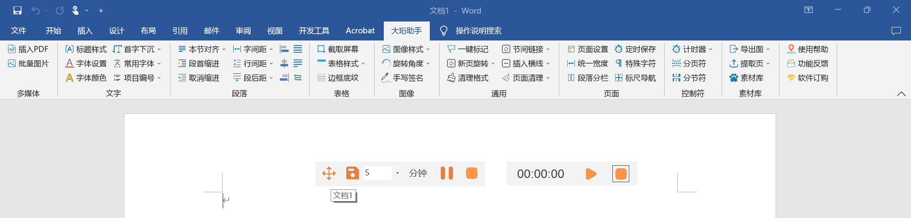Click the orange save icon in auto-save panel
The height and width of the screenshot is (218, 911).
point(352,173)
